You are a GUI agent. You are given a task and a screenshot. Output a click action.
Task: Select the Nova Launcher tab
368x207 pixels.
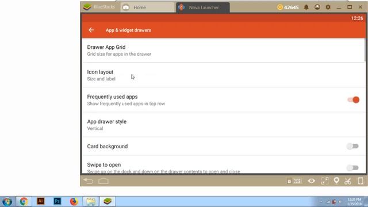click(x=203, y=7)
